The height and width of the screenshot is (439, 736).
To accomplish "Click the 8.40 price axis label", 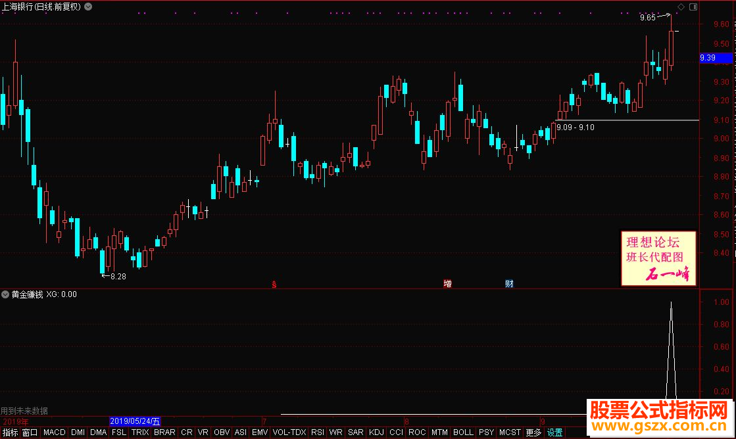I will (722, 253).
